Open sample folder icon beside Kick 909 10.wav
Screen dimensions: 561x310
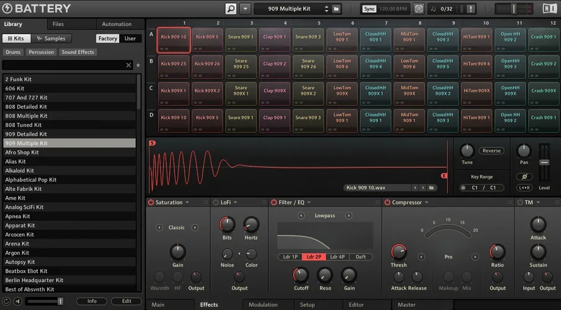[431, 188]
